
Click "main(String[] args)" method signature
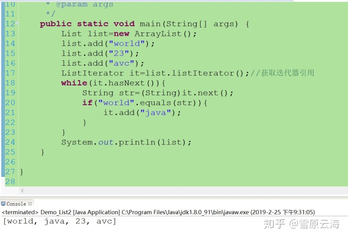click(x=188, y=24)
